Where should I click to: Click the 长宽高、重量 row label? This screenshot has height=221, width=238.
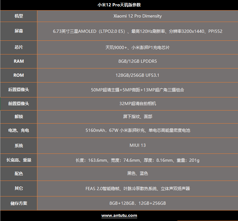(19, 160)
